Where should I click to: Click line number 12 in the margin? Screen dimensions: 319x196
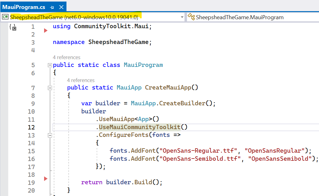click(x=31, y=128)
